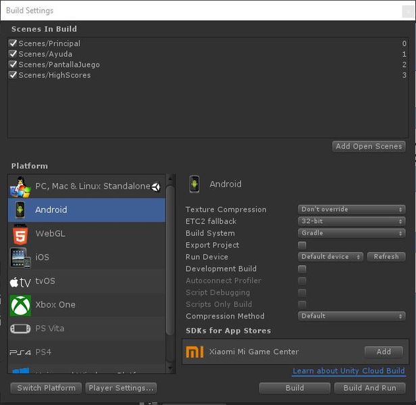Screen dimensions: 416x405
Task: Uncheck the Scenes/Principal scene checkbox
Action: click(13, 43)
